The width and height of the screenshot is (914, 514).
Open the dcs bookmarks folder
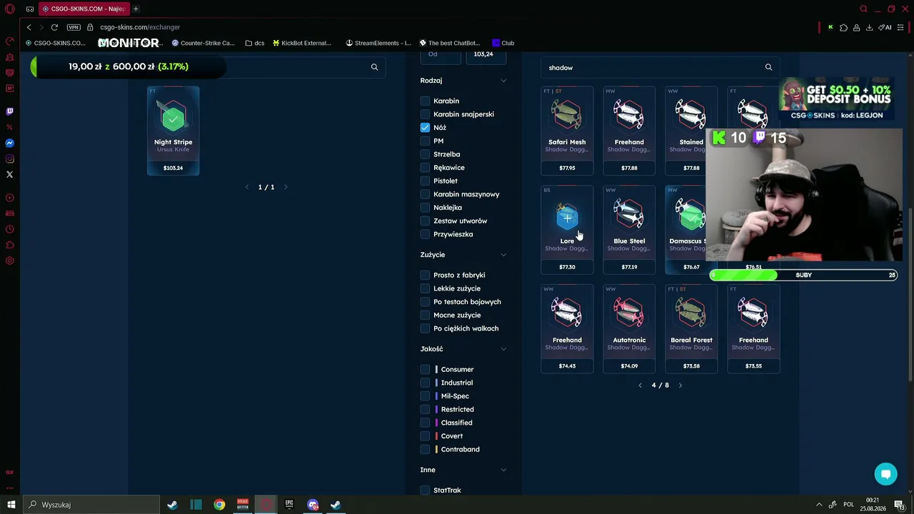click(254, 43)
